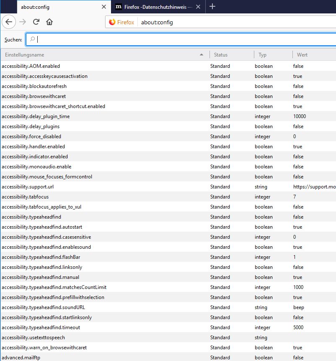The height and width of the screenshot is (361, 336).
Task: Sort by the Status column header
Action: [231, 55]
